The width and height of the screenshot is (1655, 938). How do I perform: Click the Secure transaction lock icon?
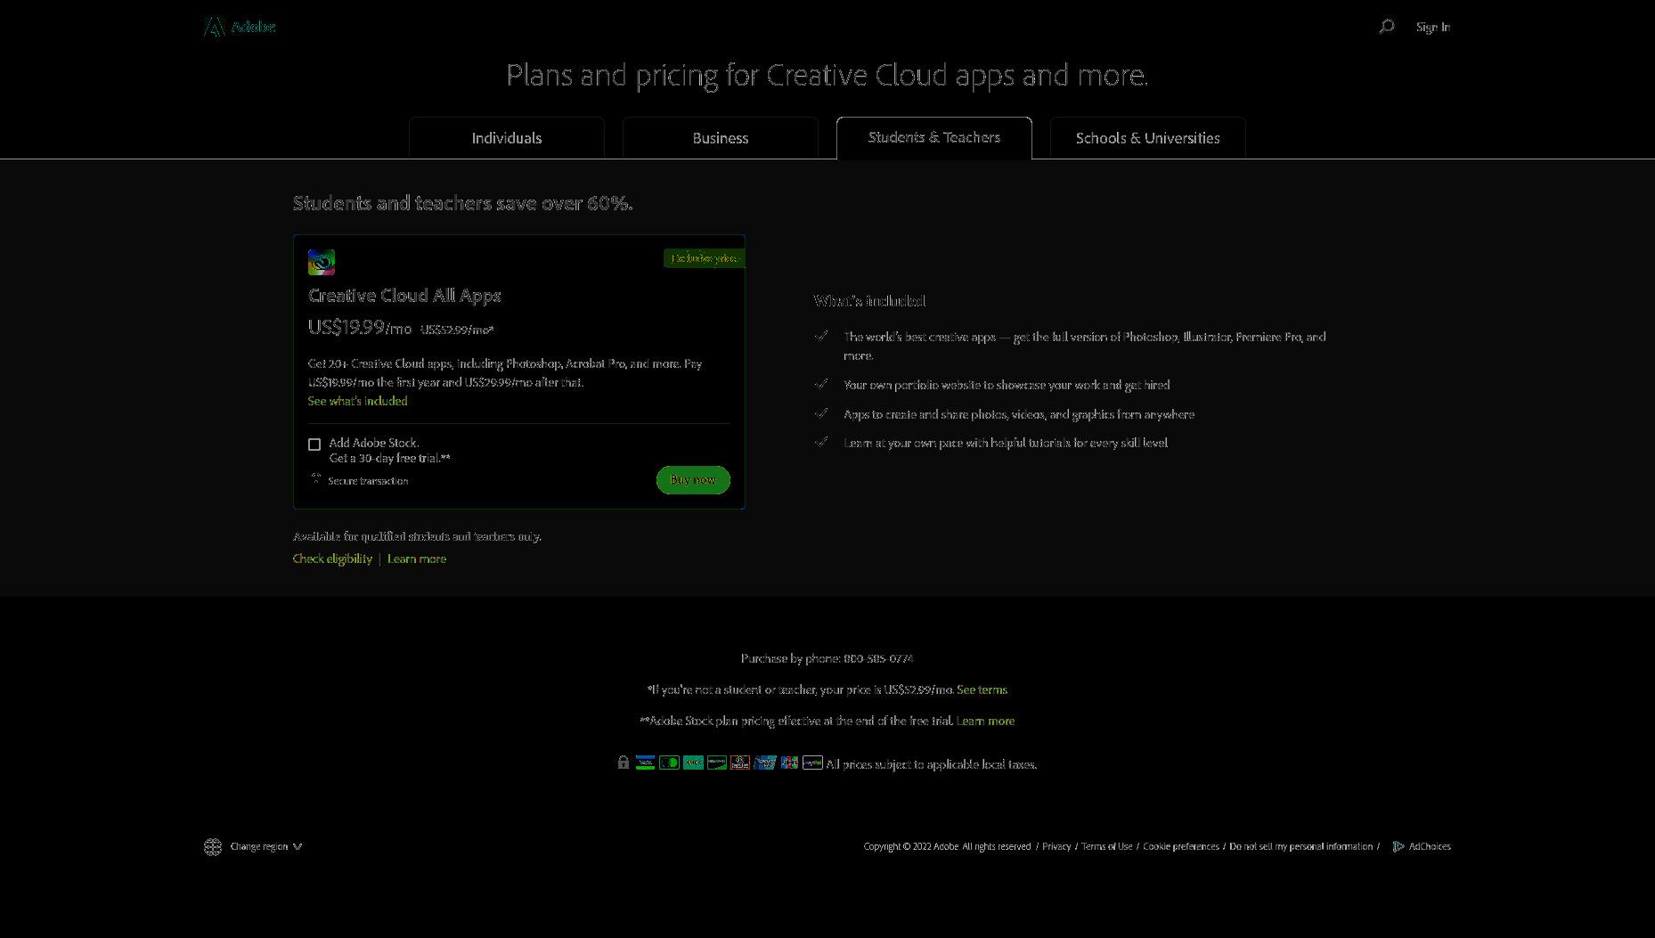point(316,479)
